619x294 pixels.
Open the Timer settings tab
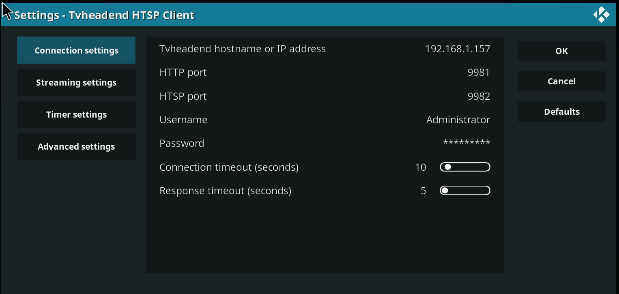(76, 114)
